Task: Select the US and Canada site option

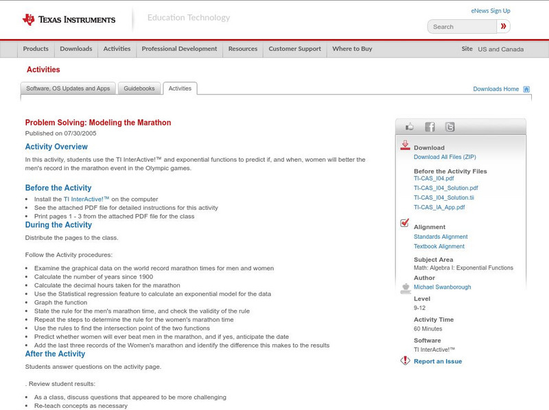Action: (x=501, y=49)
